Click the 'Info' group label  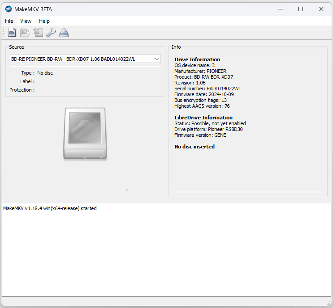click(176, 47)
